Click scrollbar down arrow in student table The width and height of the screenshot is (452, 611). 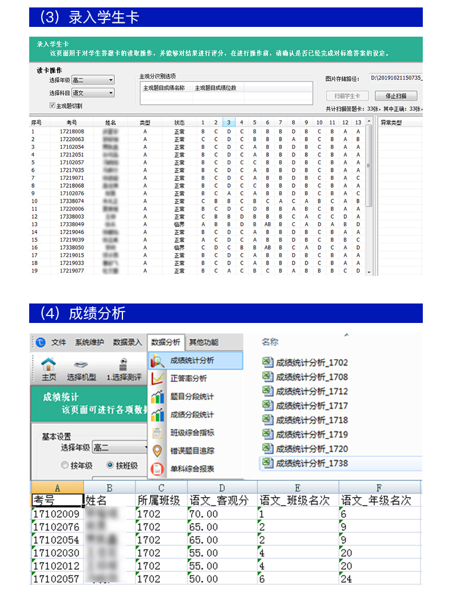click(369, 273)
